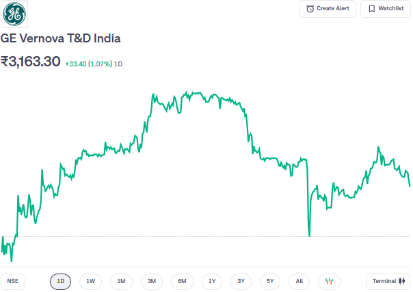Click the +33.40 (1.07%) daily change
This screenshot has width=413, height=292.
[88, 64]
